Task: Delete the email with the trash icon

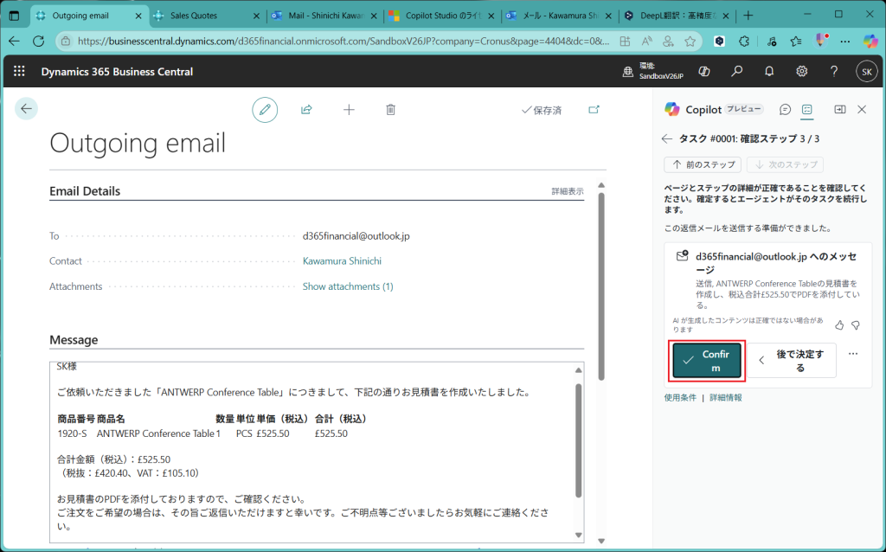Action: point(390,110)
